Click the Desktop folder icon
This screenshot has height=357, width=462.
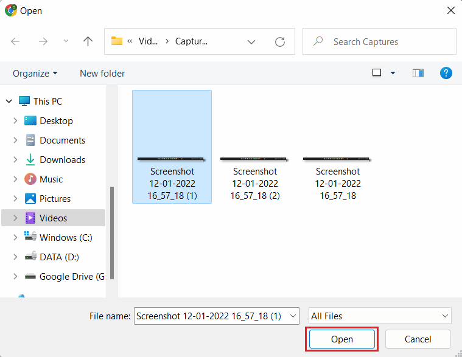point(30,120)
